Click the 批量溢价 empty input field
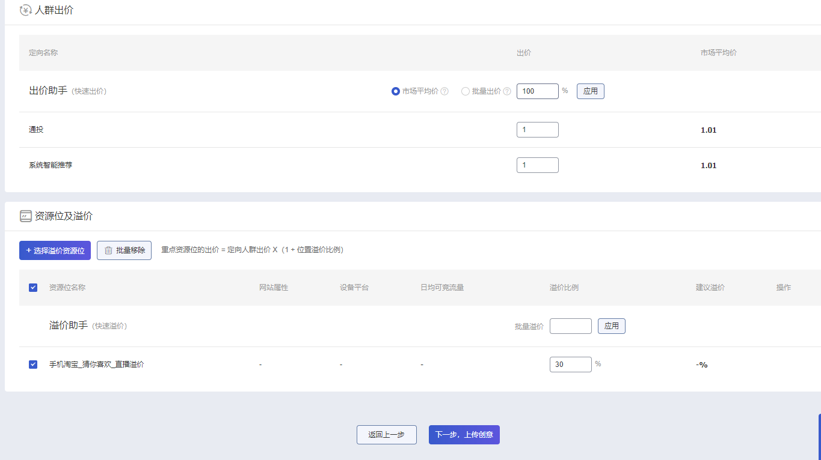 click(x=571, y=326)
